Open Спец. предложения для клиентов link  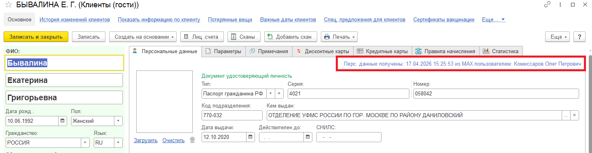tap(364, 19)
